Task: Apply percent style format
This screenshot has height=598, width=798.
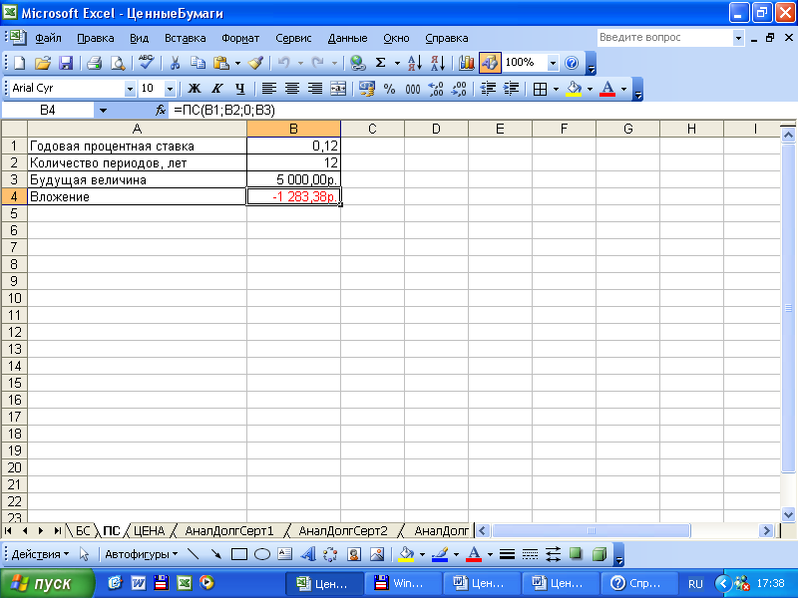Action: [x=390, y=89]
